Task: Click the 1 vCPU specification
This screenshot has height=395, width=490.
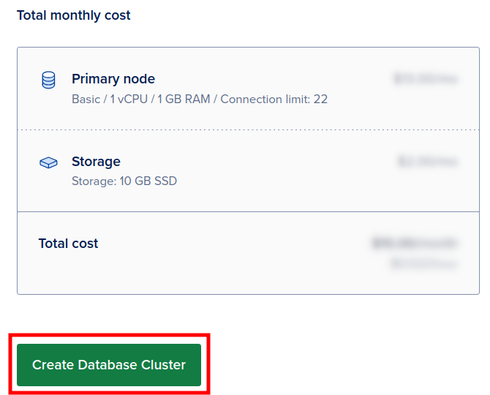Action: 126,99
